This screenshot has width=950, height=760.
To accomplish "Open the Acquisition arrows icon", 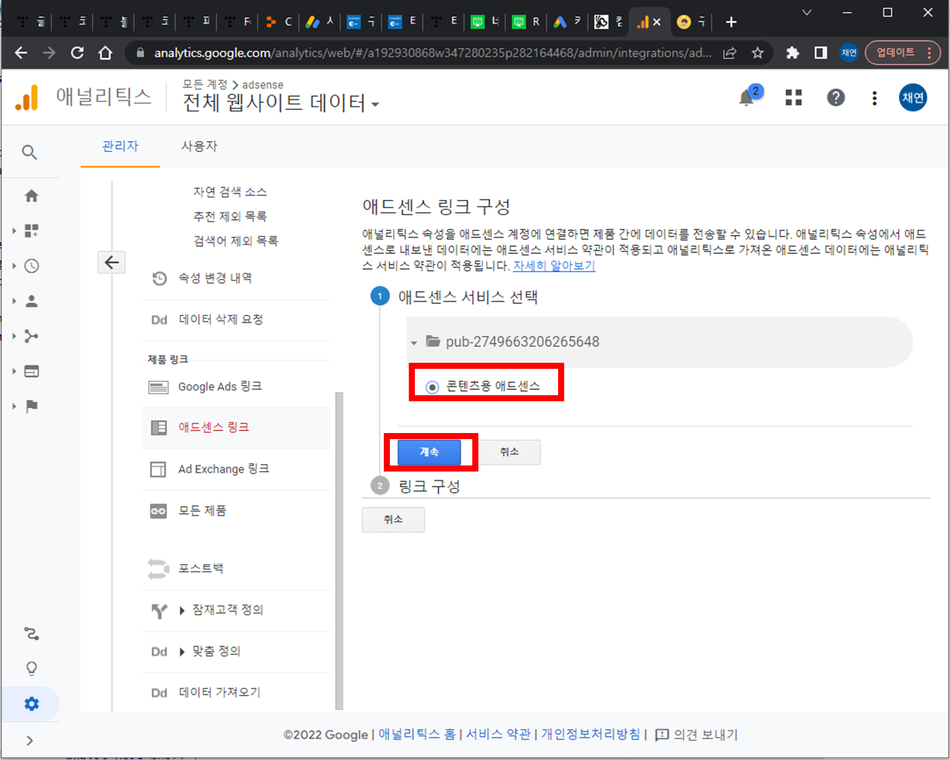I will coord(31,336).
